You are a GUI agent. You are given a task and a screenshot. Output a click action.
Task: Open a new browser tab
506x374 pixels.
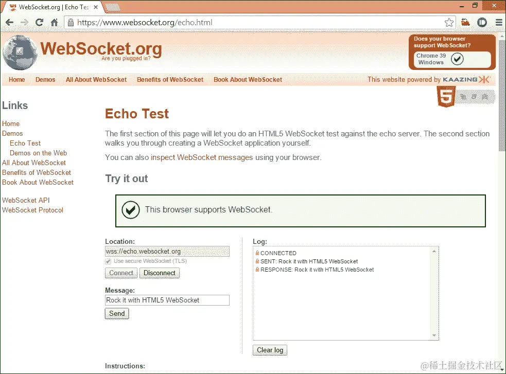(112, 7)
